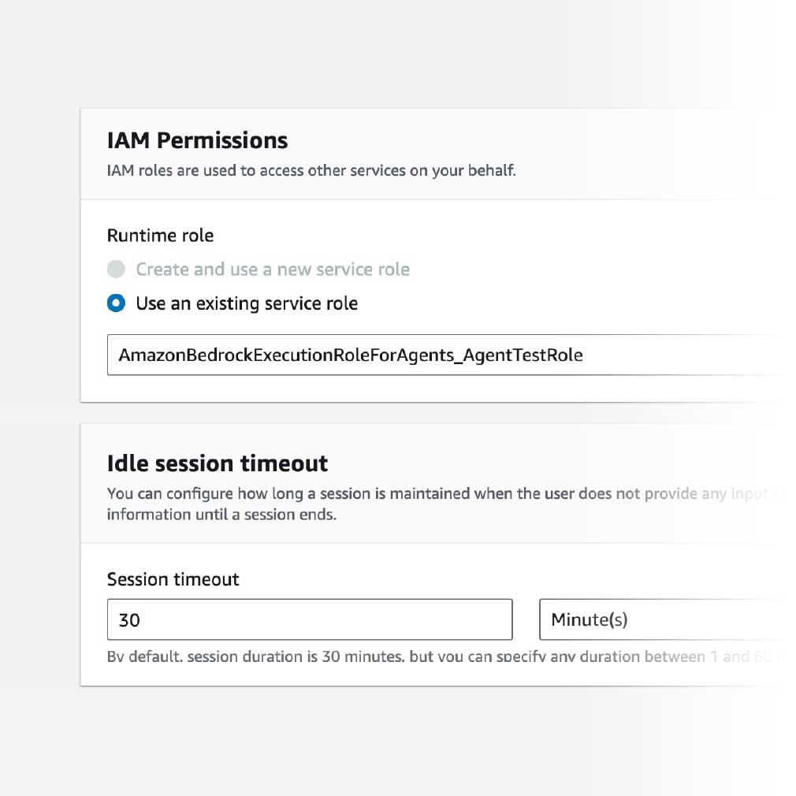The height and width of the screenshot is (796, 796).
Task: Click the 'Use an existing service role' label text
Action: pos(247,303)
